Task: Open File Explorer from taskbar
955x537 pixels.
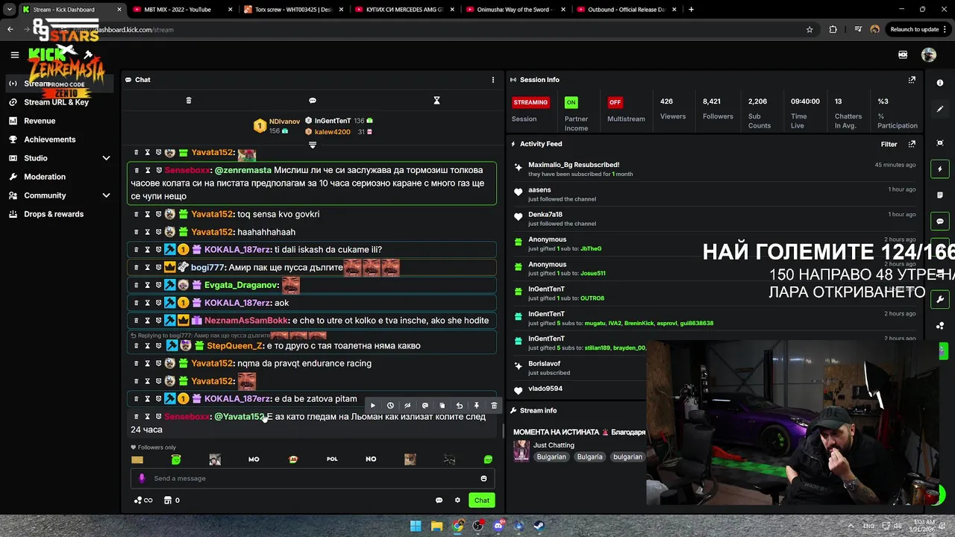Action: point(436,526)
